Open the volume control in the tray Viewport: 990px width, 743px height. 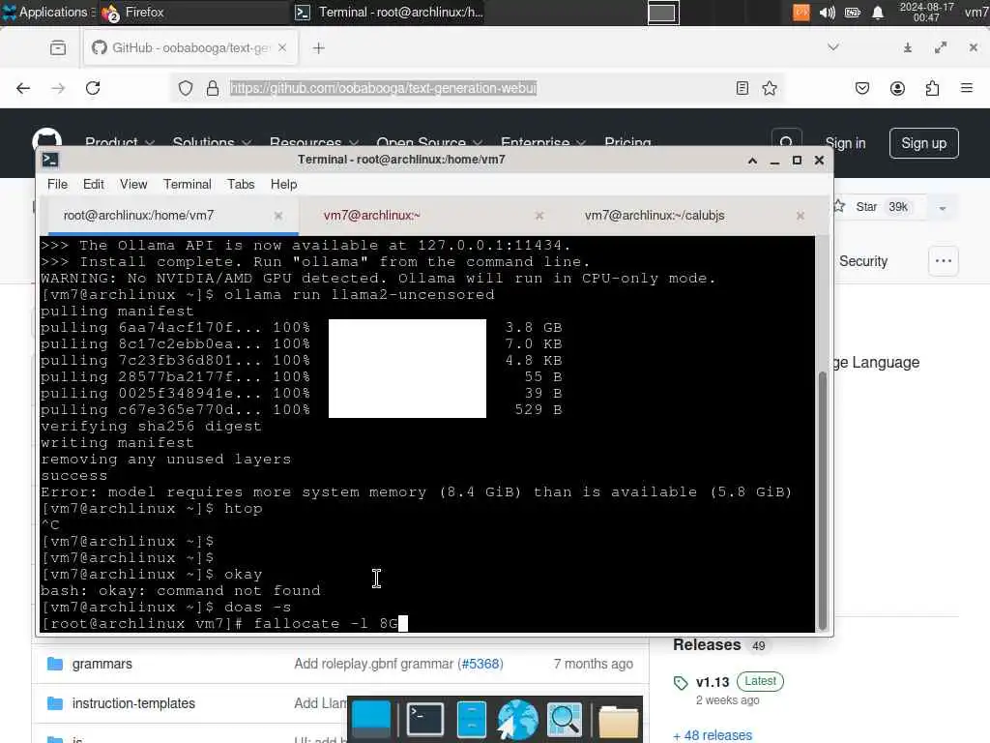tap(828, 13)
